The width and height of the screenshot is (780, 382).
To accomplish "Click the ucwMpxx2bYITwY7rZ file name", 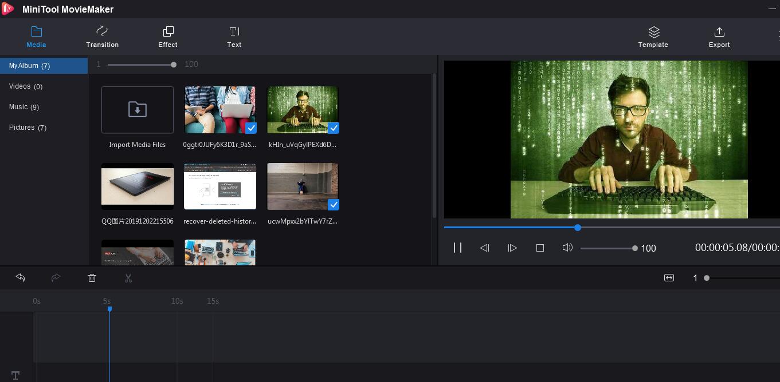I will (303, 221).
